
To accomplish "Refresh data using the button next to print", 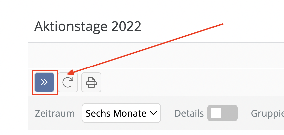I will [x=68, y=82].
